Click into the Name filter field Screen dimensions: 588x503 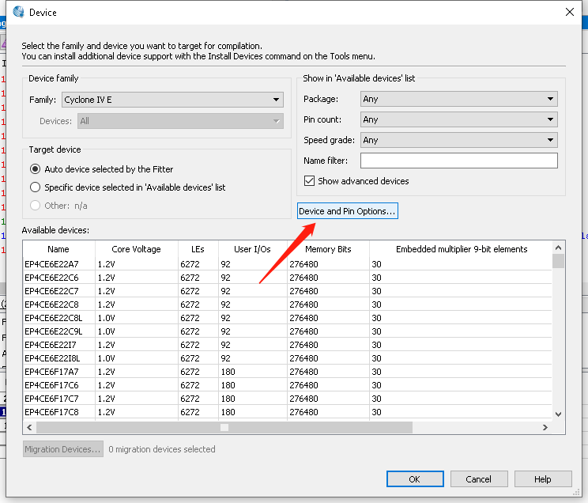tap(459, 161)
